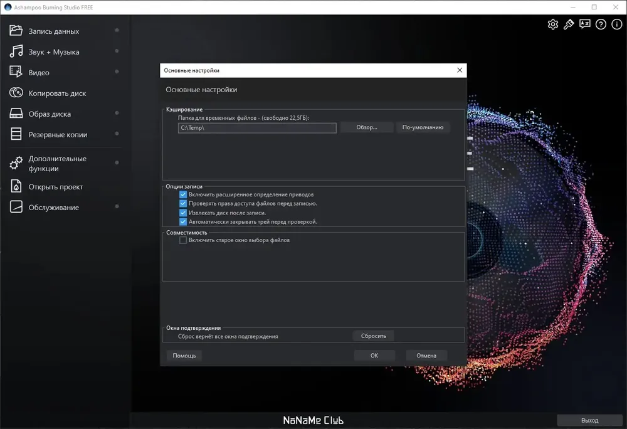This screenshot has width=627, height=429.
Task: Open settings gear icon in top toolbar
Action: 552,24
